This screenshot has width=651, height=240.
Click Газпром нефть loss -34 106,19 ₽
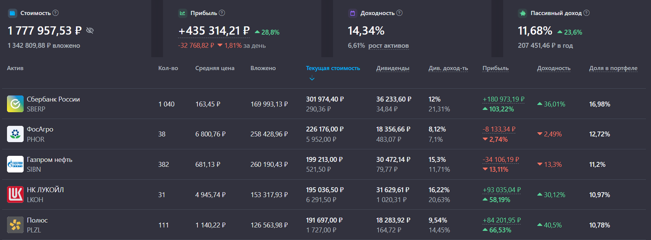501,159
